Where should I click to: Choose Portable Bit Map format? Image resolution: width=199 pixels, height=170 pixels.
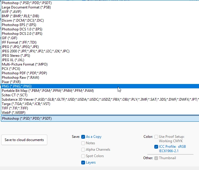(x=100, y=91)
